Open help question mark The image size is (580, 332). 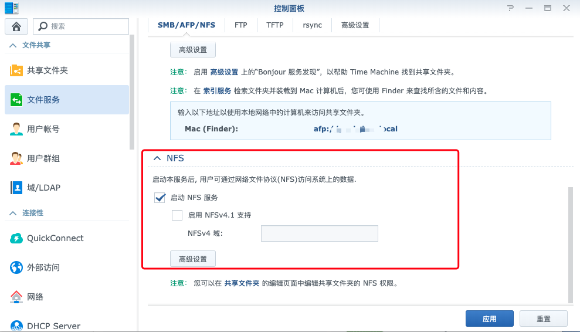tap(510, 8)
